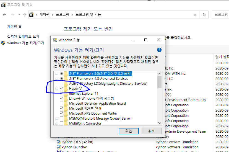Maximize the Windows 기능 dialog
Screen dimensions: 229x152
pos(146,40)
